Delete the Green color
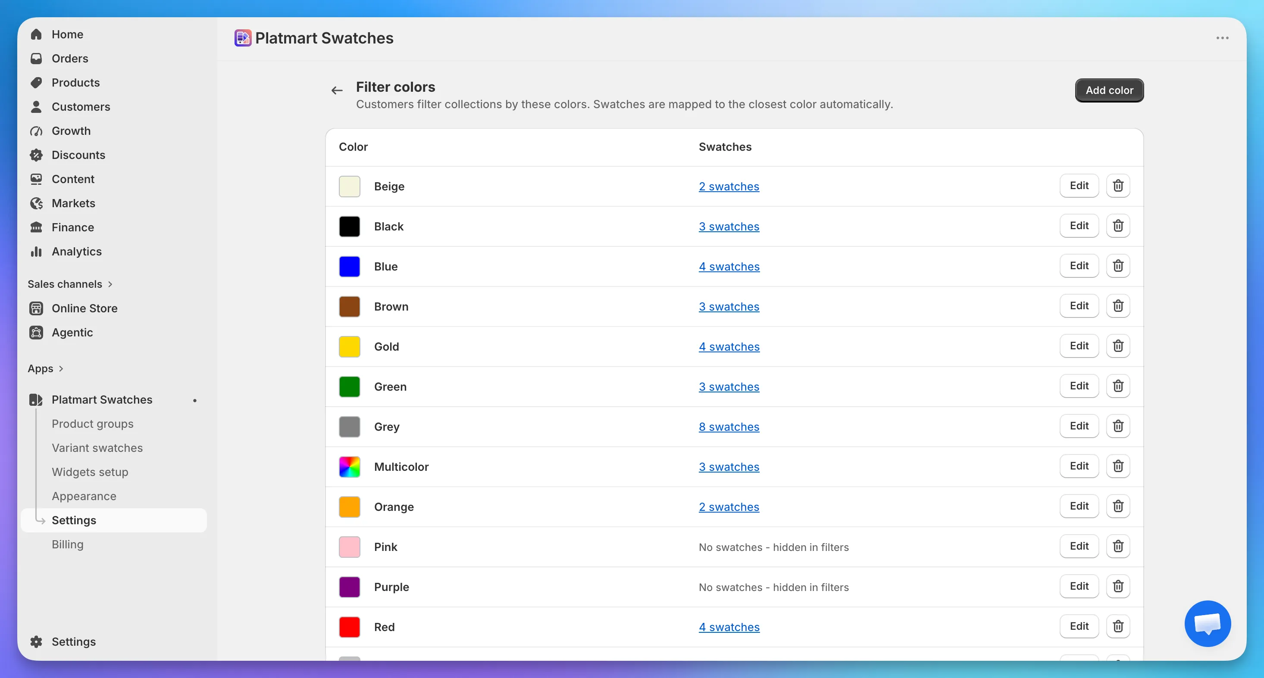Viewport: 1264px width, 678px height. tap(1118, 386)
